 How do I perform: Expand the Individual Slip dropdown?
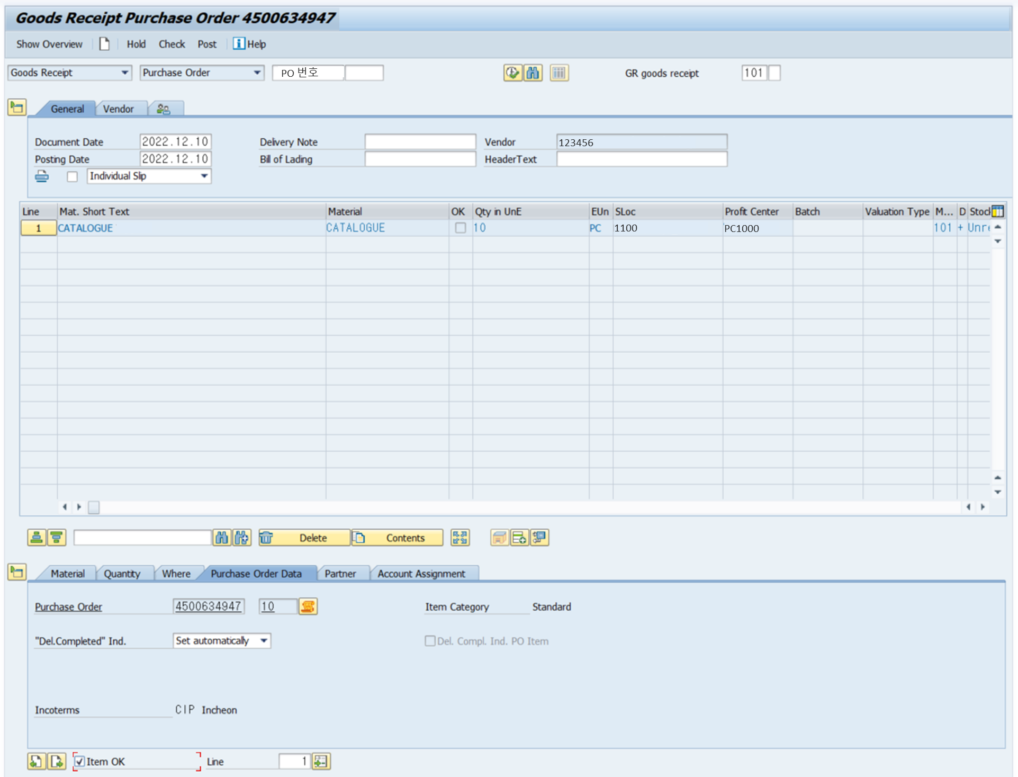(x=204, y=176)
